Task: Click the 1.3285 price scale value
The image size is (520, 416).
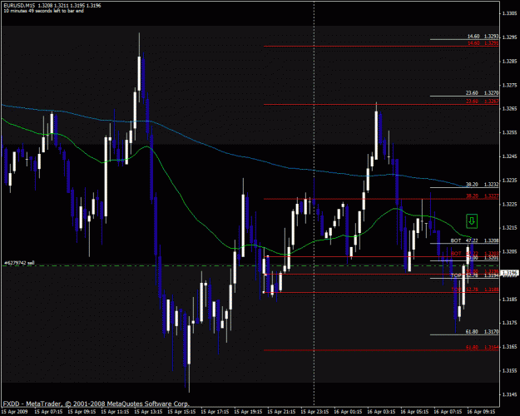Action: click(x=509, y=62)
